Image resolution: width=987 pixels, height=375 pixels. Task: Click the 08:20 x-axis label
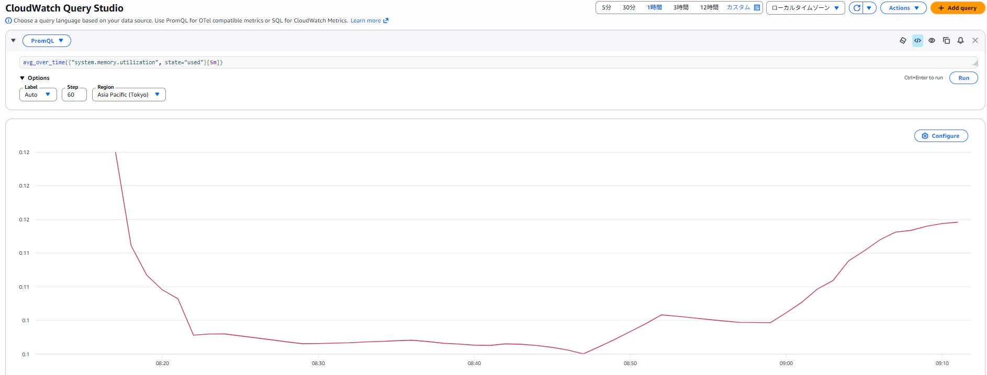[162, 364]
